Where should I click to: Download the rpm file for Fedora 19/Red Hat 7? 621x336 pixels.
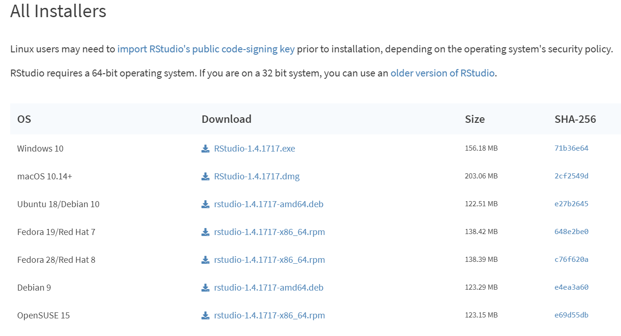269,232
